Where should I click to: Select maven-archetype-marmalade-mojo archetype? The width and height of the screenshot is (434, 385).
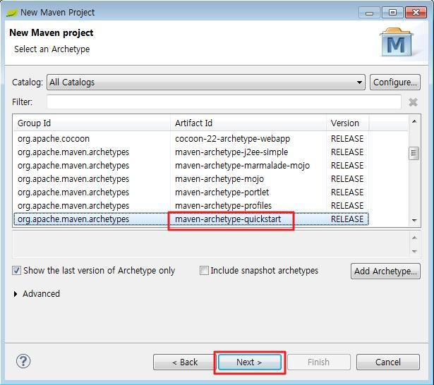tap(191, 166)
